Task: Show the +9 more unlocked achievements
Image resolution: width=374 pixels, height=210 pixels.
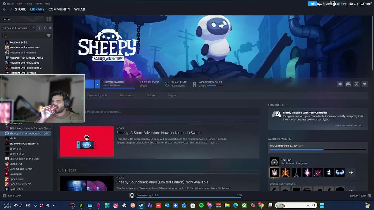Action: coord(351,172)
